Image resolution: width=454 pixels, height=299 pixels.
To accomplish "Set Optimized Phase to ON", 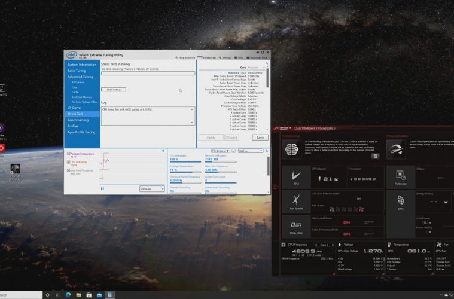I will pyautogui.click(x=346, y=222).
